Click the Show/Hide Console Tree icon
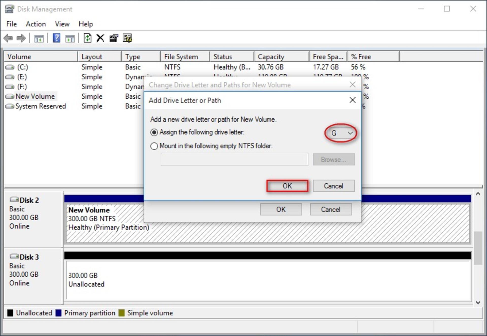The image size is (487, 336). (x=39, y=39)
